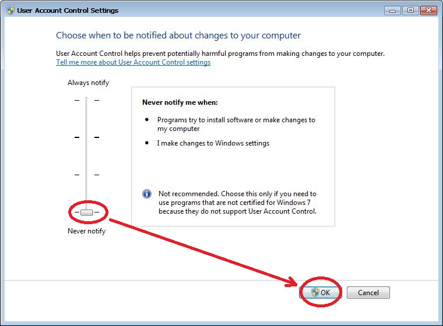Screen dimensions: 443x326
Task: Click the UAC shield icon in title bar
Action: point(10,10)
